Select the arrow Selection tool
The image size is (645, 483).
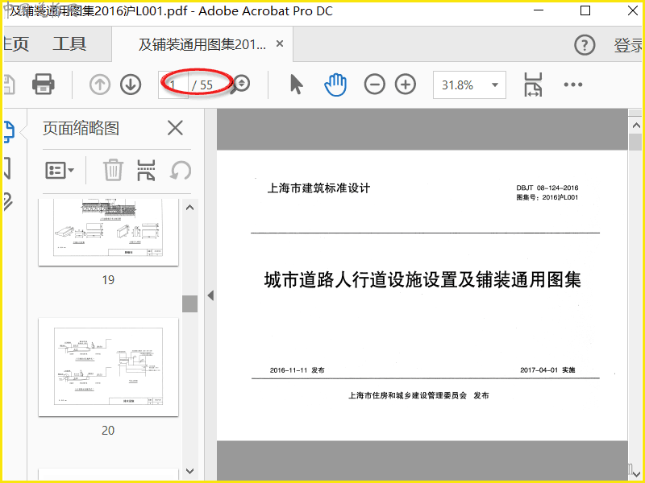[296, 85]
